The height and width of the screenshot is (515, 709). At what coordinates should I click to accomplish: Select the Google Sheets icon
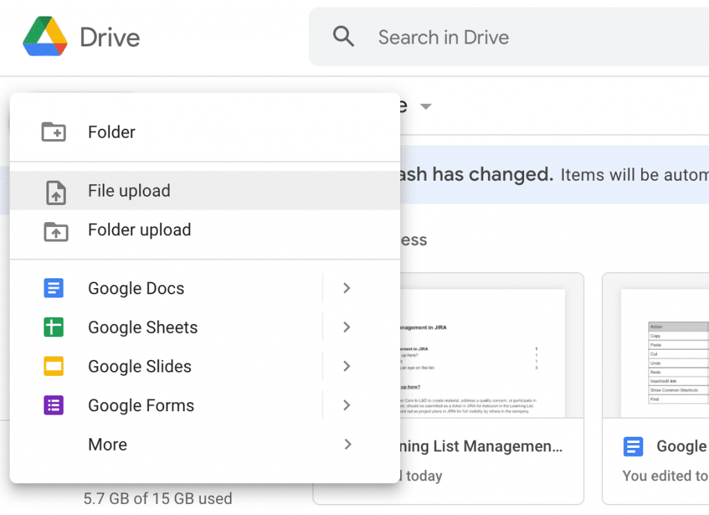tap(54, 327)
